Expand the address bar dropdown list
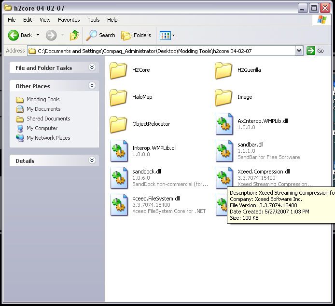 click(x=299, y=51)
